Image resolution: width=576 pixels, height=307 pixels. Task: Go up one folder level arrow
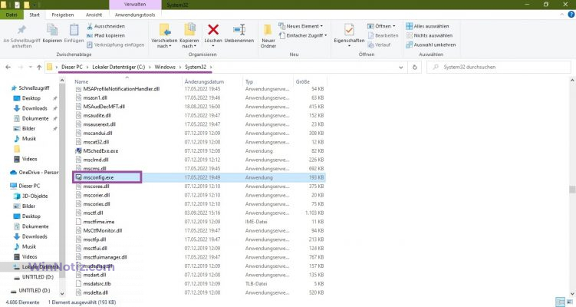tap(39, 67)
